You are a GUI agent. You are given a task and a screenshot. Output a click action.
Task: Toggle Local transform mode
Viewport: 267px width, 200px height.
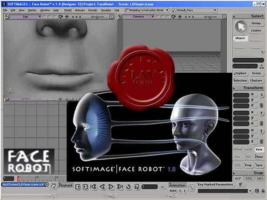click(x=248, y=149)
